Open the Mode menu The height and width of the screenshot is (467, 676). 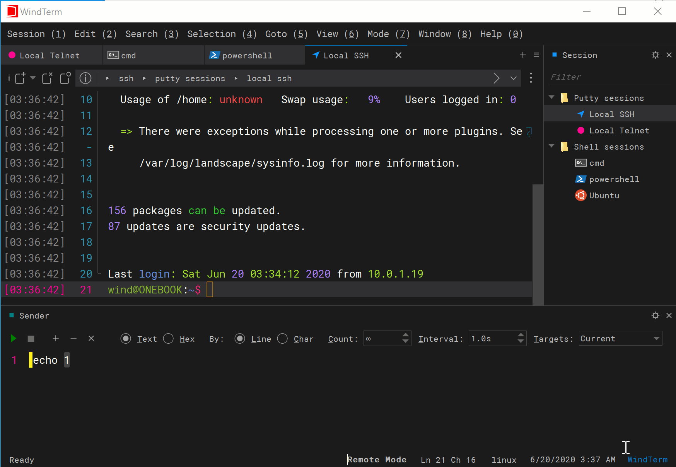point(388,34)
